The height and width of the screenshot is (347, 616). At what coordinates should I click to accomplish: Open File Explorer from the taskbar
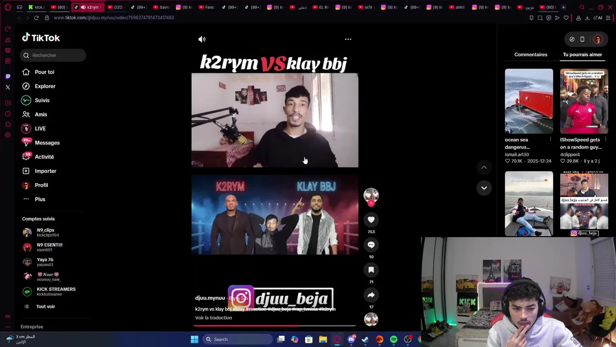(323, 339)
